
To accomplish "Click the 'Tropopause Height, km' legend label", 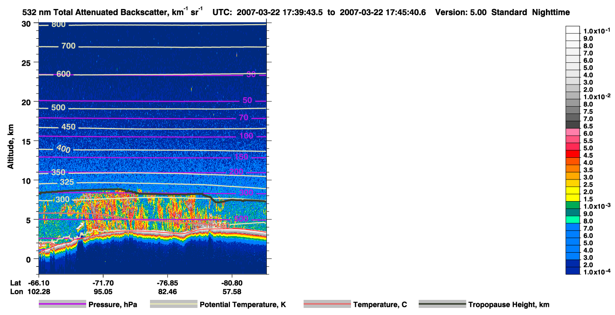I will click(509, 305).
